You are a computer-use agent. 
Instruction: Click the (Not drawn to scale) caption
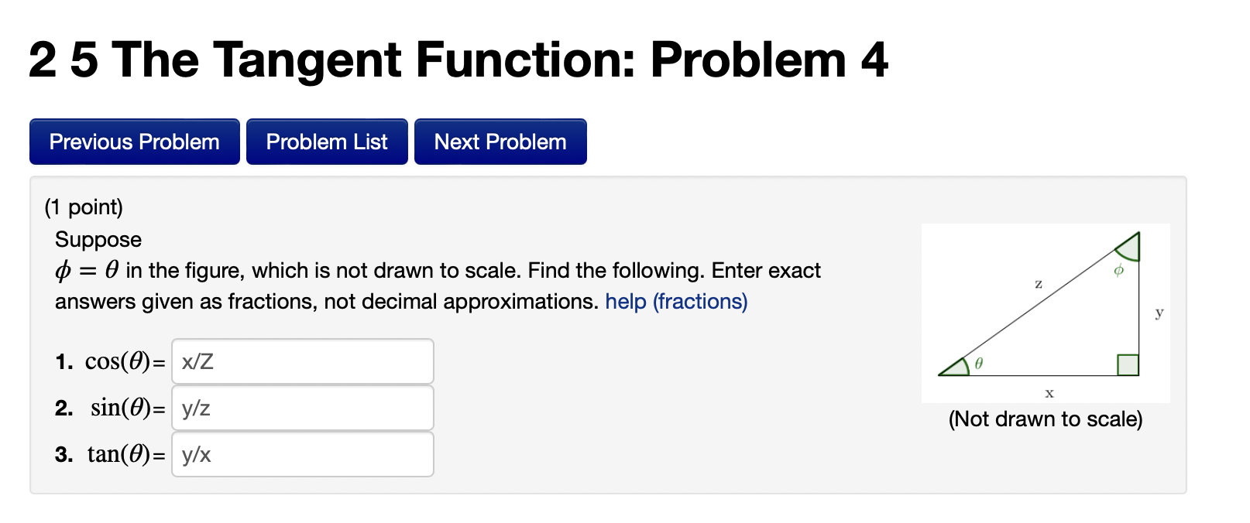coord(1046,419)
